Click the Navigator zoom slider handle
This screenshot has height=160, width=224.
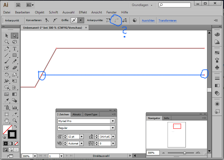coord(185,153)
